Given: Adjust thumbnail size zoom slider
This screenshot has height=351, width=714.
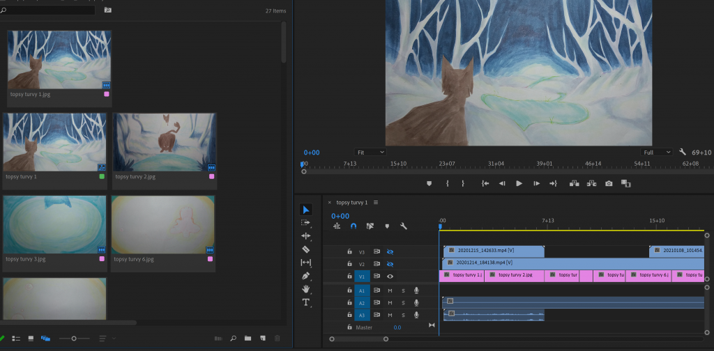Looking at the screenshot, I should pos(74,338).
